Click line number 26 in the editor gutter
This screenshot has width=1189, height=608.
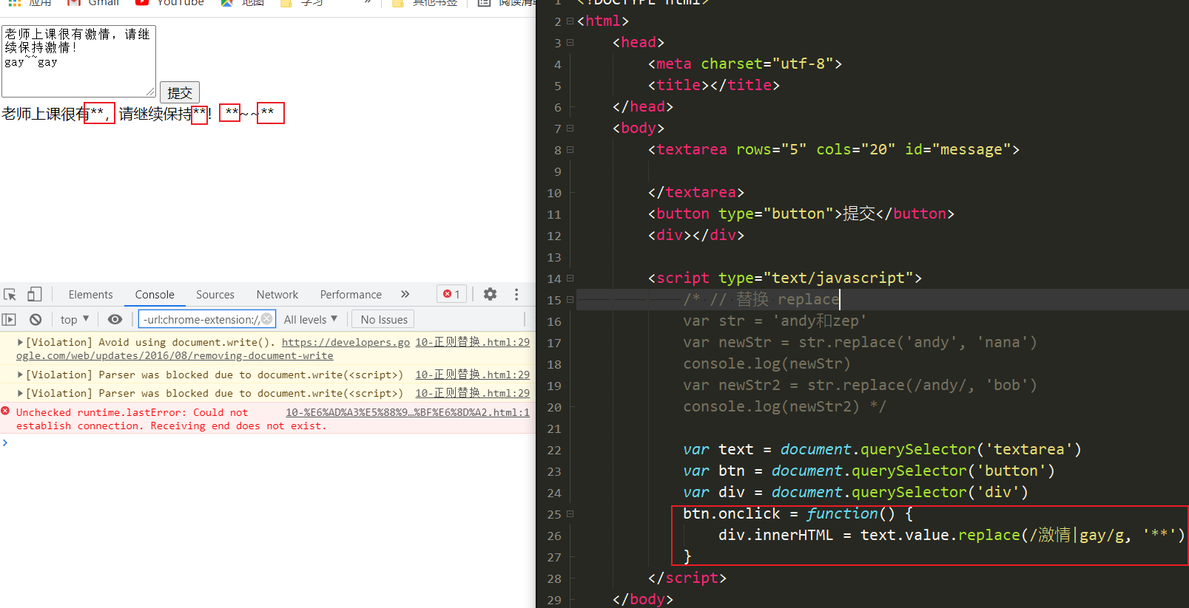(554, 536)
